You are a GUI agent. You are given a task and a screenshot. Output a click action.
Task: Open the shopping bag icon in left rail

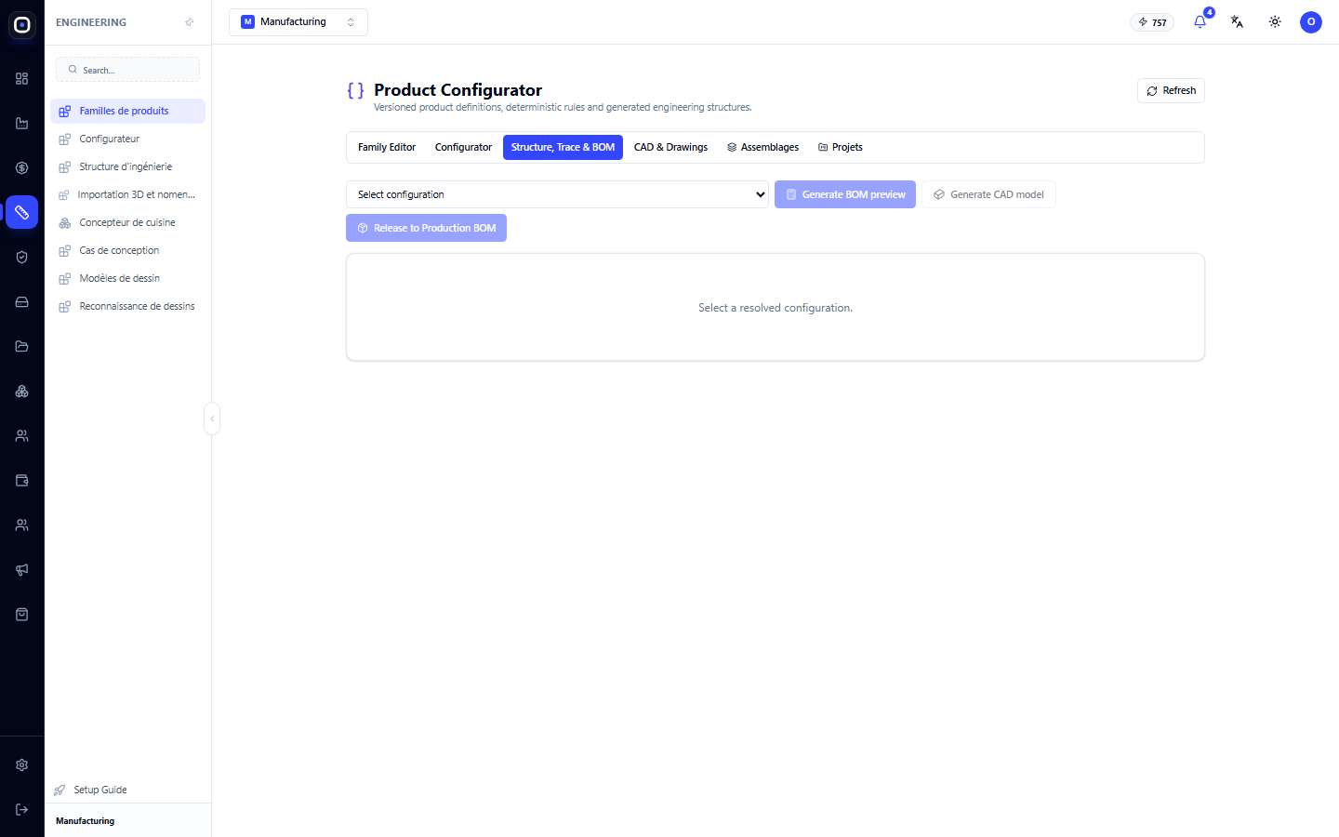tap(22, 615)
